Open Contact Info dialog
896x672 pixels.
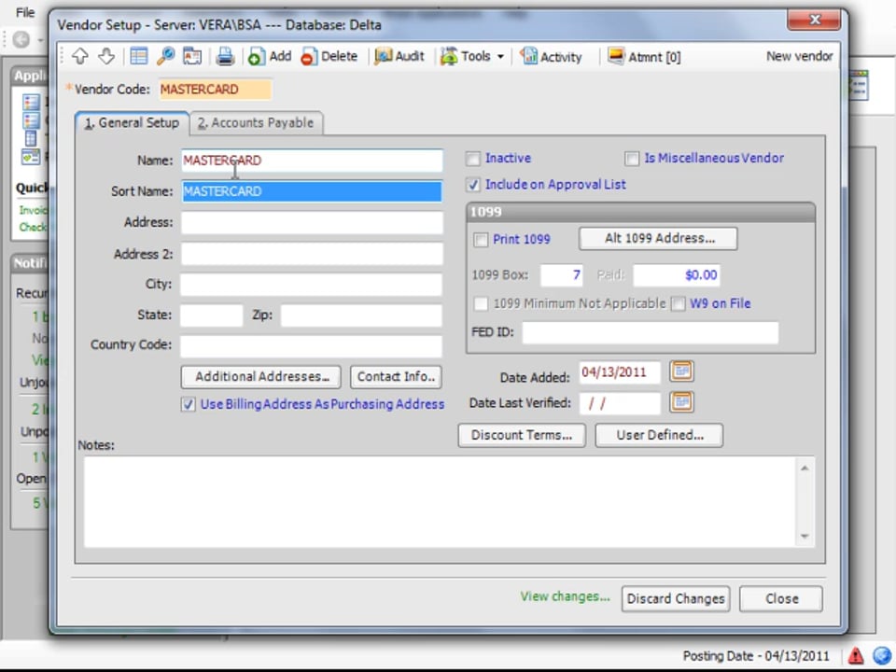(x=396, y=376)
